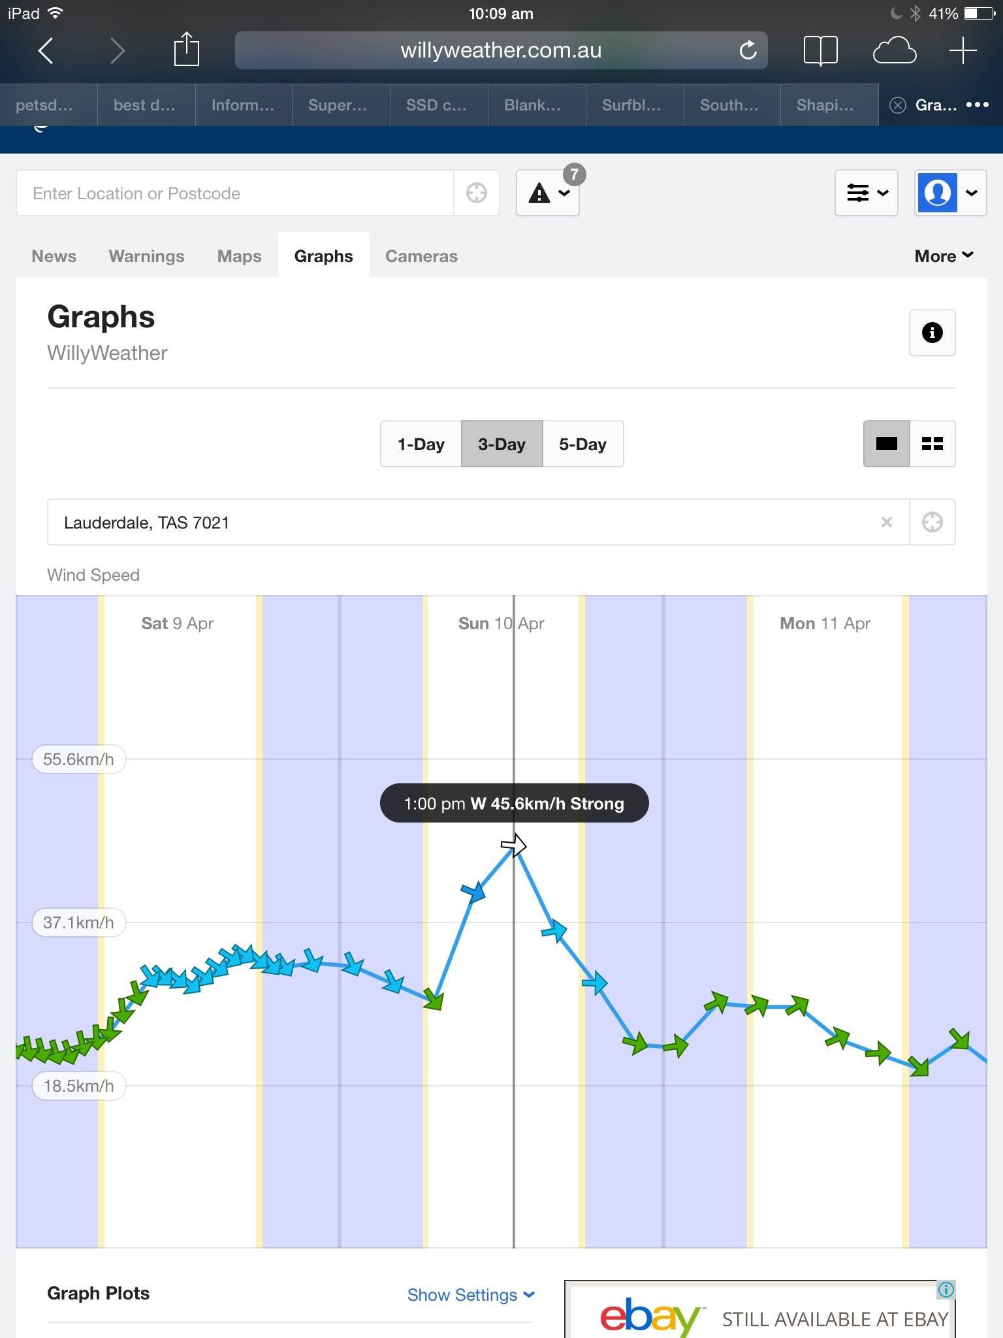Add a new Safari tab

coord(963,50)
